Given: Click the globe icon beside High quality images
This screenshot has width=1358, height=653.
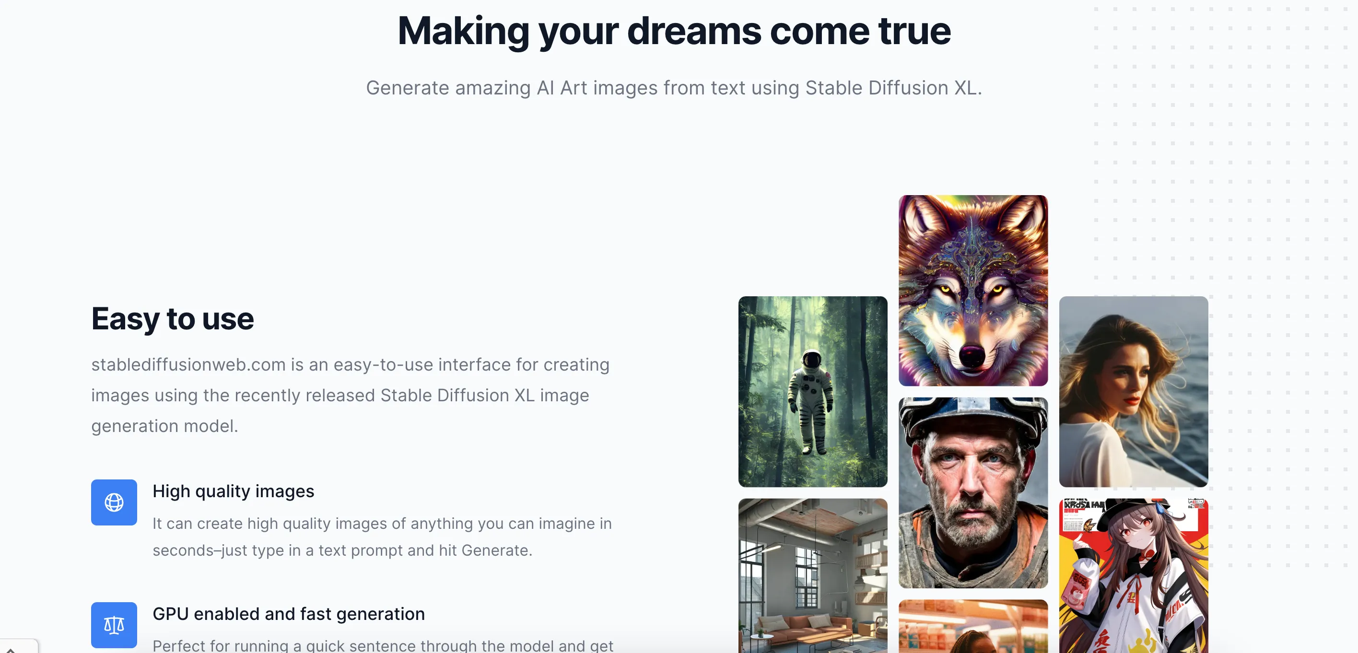Looking at the screenshot, I should (x=114, y=502).
